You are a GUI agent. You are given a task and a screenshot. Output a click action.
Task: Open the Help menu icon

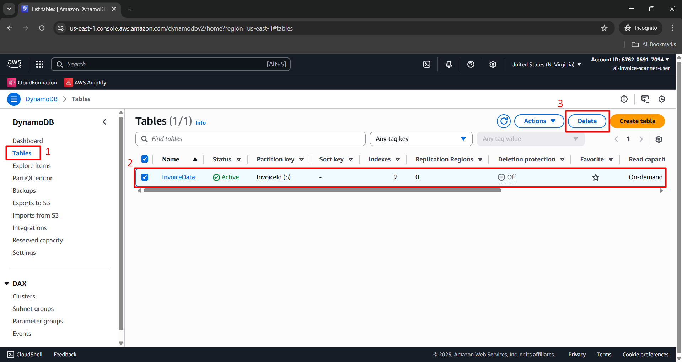pos(471,64)
